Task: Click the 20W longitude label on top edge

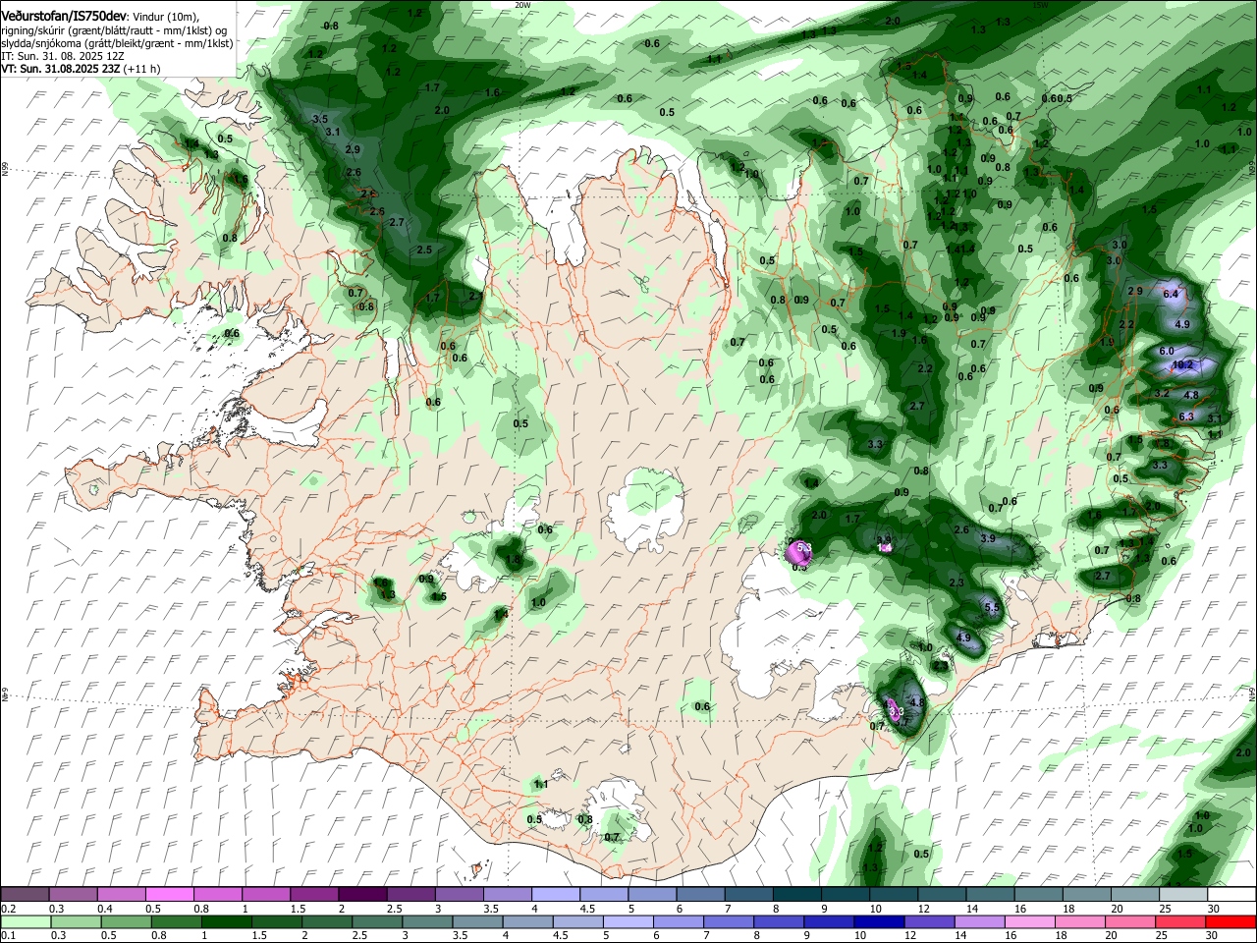Action: 522,5
